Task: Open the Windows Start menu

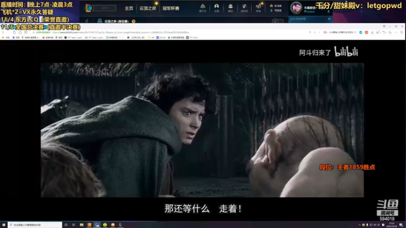Action: [4, 225]
